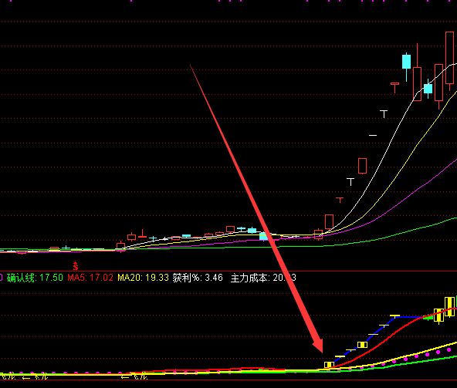Select the large red arrow annotation head
The image size is (457, 388).
coord(318,345)
